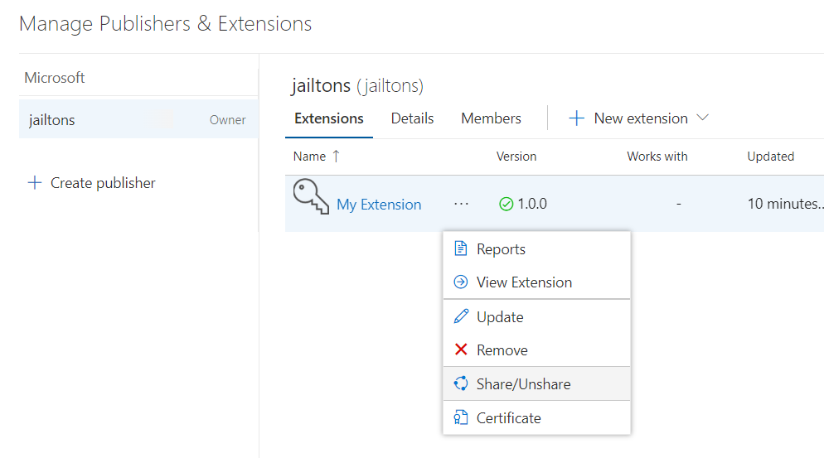Click the dash in Works with column
The width and height of the screenshot is (824, 458).
pyautogui.click(x=679, y=204)
